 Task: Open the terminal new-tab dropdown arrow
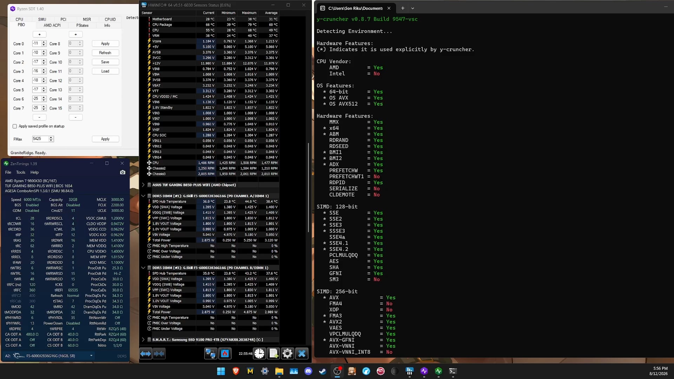pyautogui.click(x=413, y=8)
